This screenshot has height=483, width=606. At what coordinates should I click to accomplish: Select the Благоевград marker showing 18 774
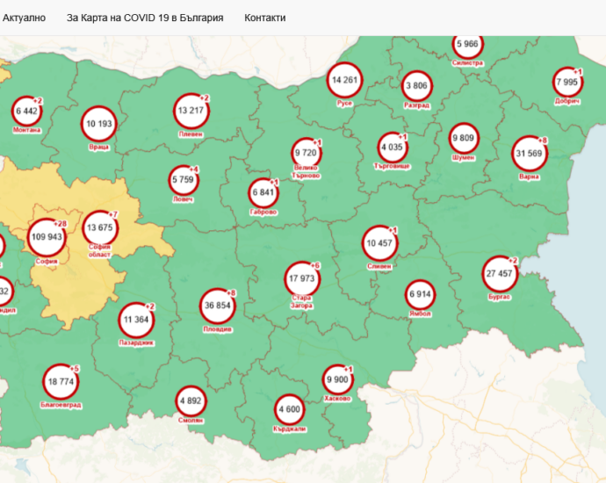(61, 382)
